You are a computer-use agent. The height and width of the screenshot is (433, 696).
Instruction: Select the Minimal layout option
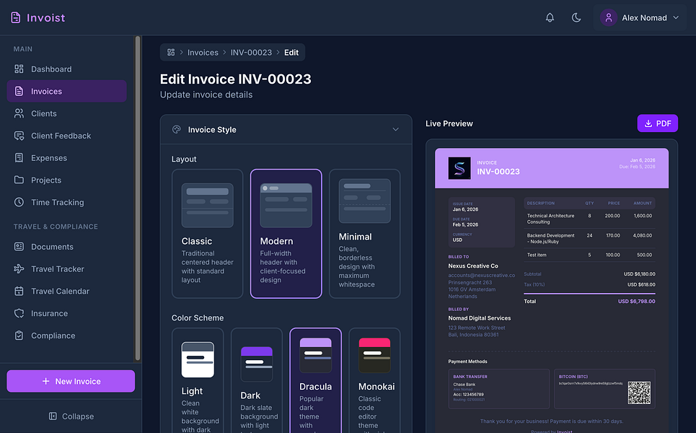point(365,234)
